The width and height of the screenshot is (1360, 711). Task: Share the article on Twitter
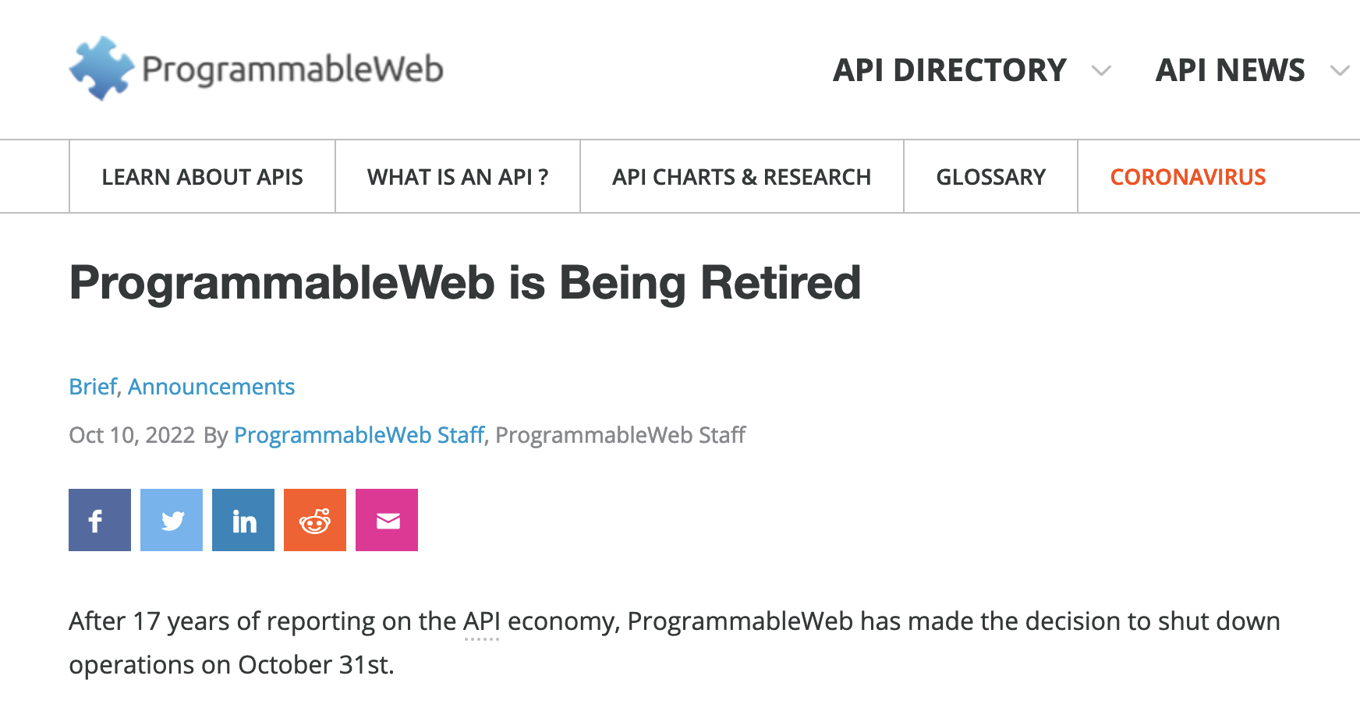[x=171, y=520]
